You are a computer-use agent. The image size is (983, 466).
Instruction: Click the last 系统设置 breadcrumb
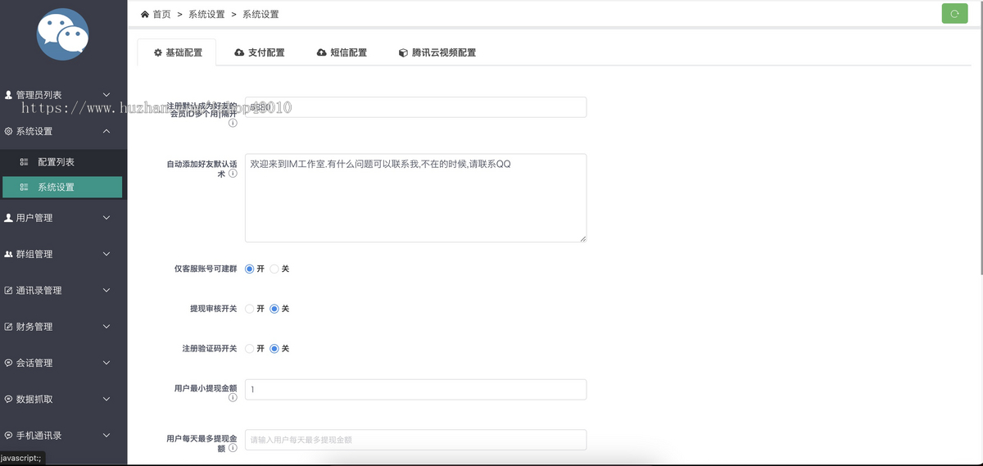pyautogui.click(x=260, y=14)
